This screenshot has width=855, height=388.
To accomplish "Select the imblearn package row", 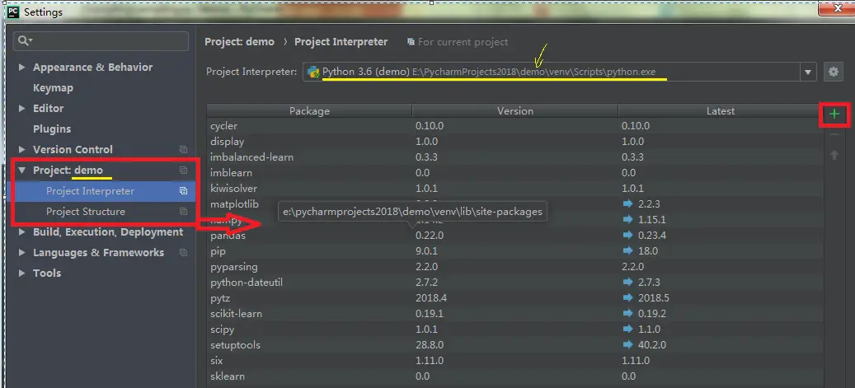I will coord(514,173).
